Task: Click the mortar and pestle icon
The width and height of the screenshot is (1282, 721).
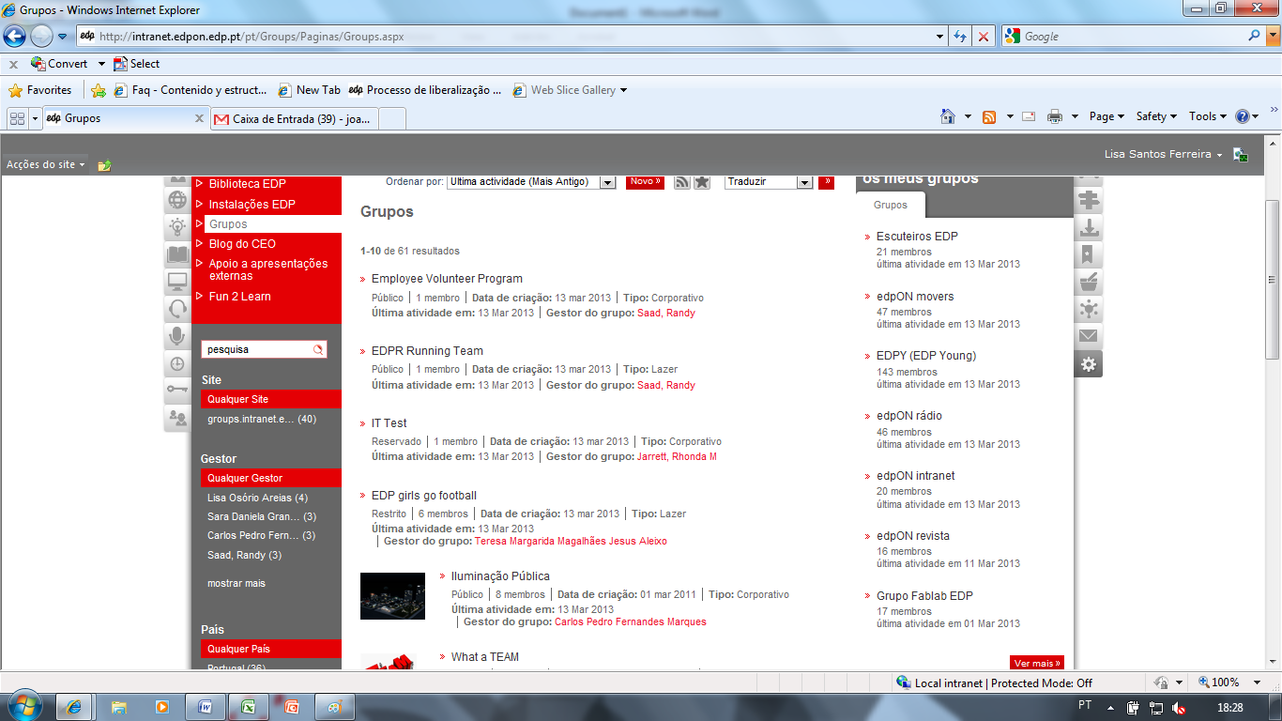Action: tap(1089, 282)
